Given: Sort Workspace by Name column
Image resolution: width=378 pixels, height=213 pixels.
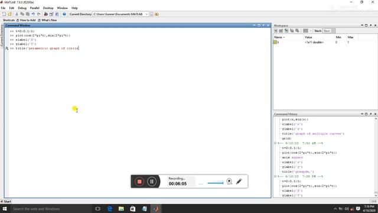Looking at the screenshot, I should 288,37.
